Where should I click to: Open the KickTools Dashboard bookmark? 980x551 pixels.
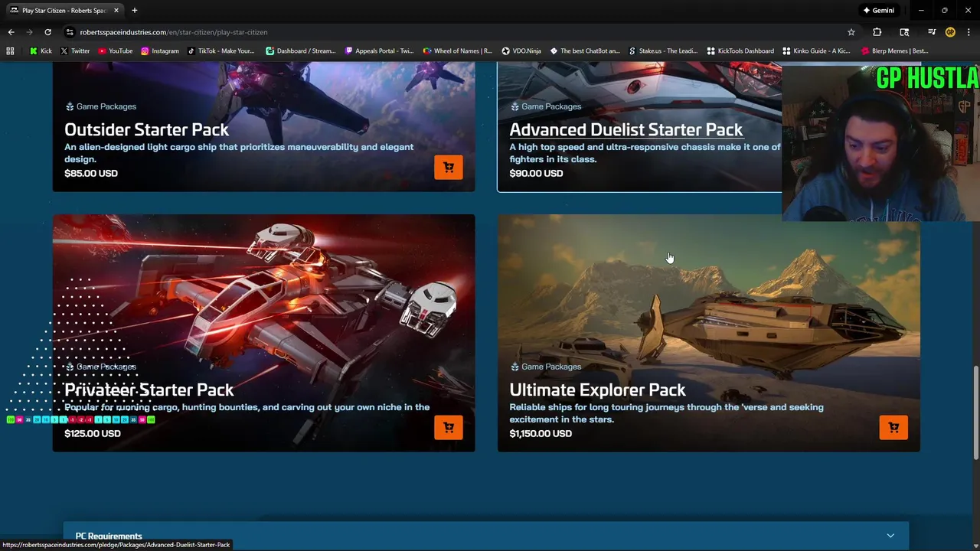click(740, 51)
